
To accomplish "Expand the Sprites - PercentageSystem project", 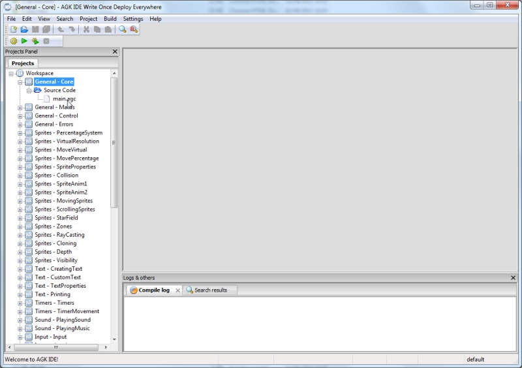I will pyautogui.click(x=20, y=133).
